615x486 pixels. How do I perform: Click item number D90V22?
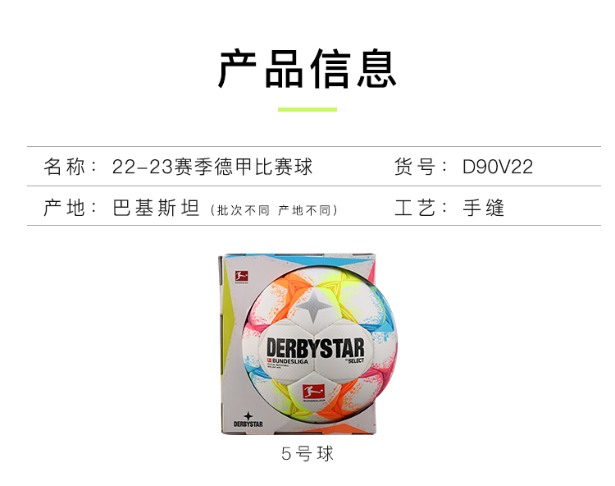pyautogui.click(x=498, y=167)
